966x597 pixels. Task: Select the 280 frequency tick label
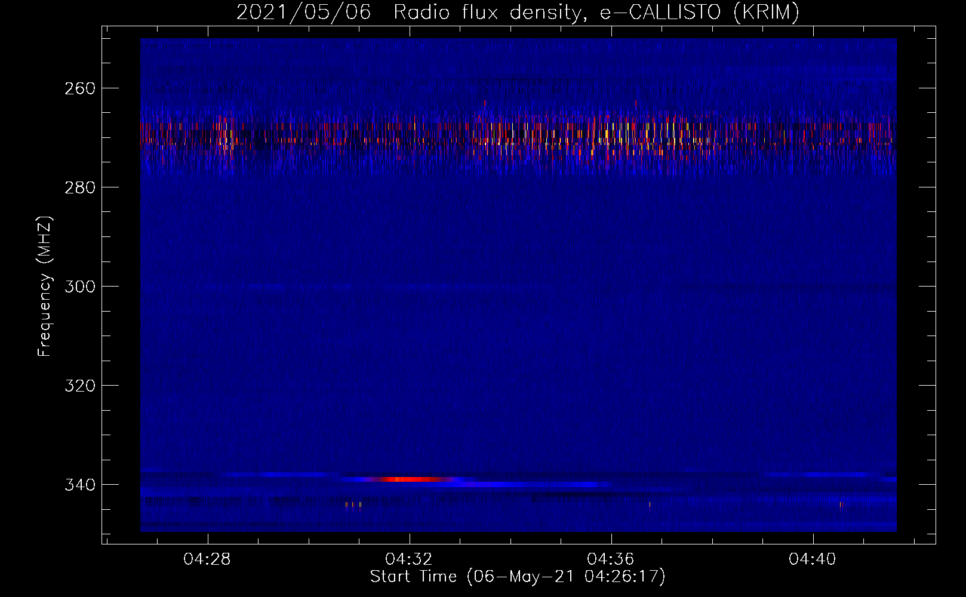point(80,187)
